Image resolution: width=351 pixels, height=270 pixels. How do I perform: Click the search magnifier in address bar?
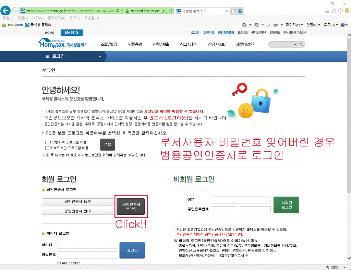click(118, 11)
